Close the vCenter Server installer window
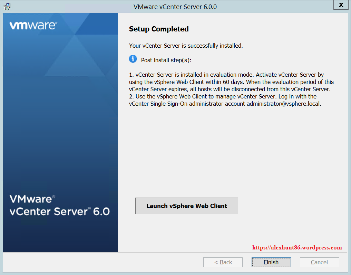Screen dimensions: 351x275 pyautogui.click(x=341, y=5)
